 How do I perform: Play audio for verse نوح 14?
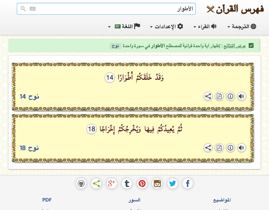242,96
